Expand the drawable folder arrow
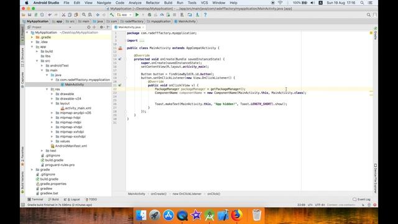The height and width of the screenshot is (224, 398). coord(52,94)
